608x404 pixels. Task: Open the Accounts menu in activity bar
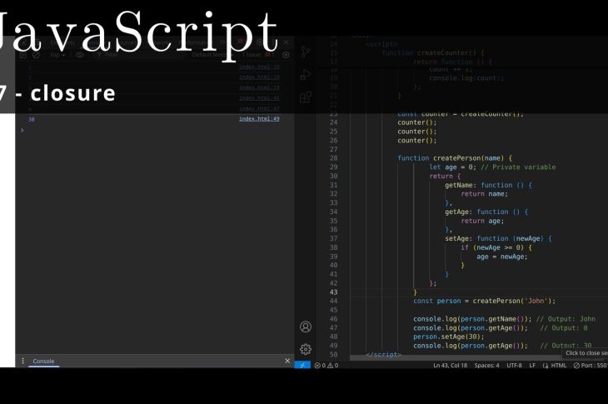306,327
